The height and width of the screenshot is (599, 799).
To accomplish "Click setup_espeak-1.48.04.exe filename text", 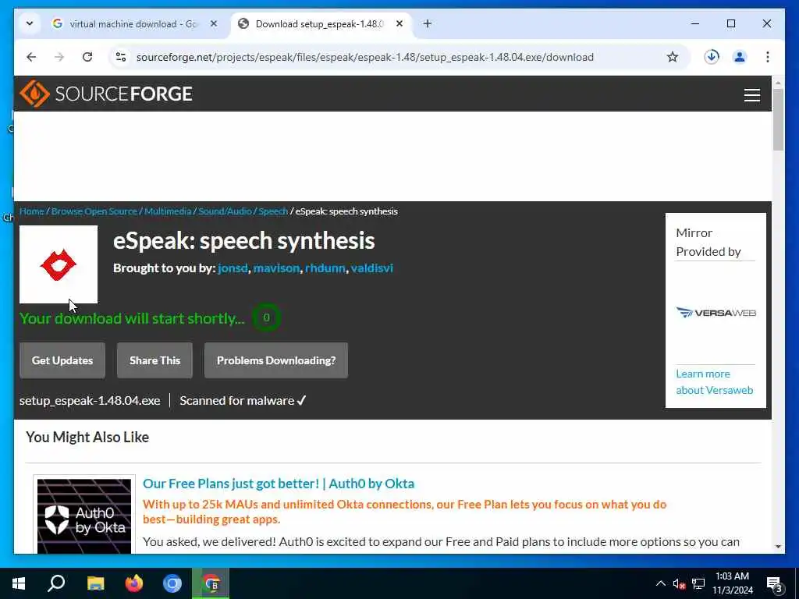I will 90,401.
